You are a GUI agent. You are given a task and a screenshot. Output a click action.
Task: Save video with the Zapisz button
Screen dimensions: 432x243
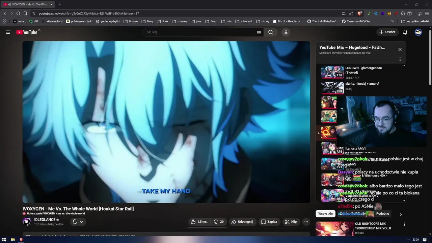click(x=269, y=222)
